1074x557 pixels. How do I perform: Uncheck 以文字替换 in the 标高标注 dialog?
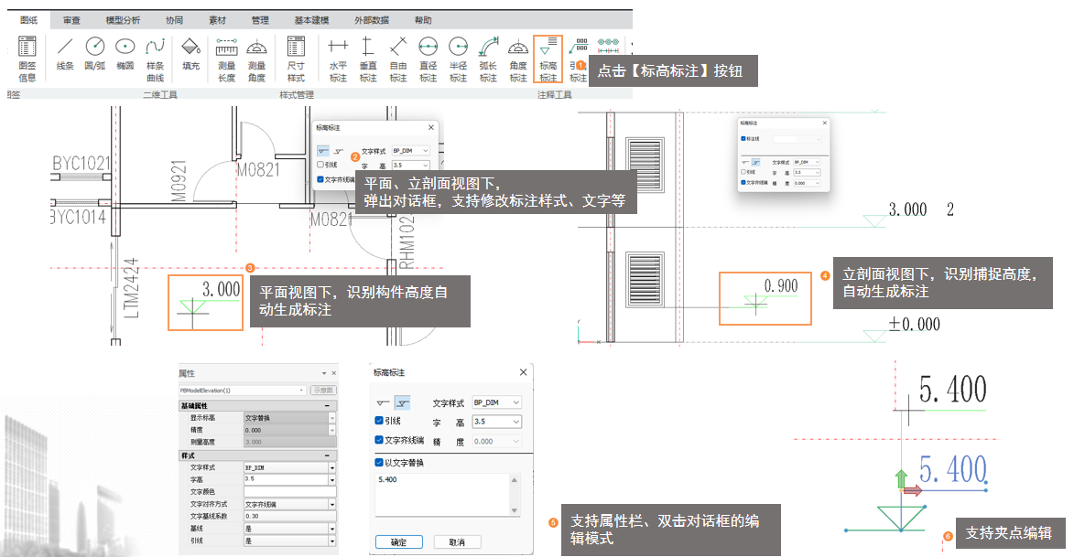tap(379, 463)
